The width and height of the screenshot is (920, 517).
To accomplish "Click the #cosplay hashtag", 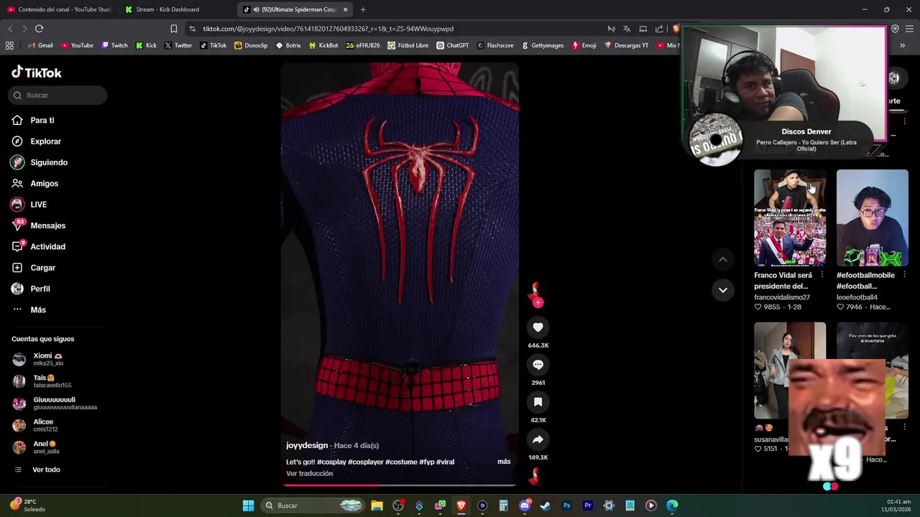I will click(331, 462).
